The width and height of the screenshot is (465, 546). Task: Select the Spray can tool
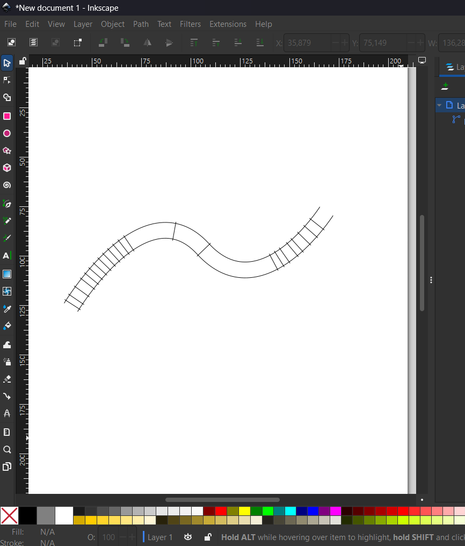click(x=7, y=362)
